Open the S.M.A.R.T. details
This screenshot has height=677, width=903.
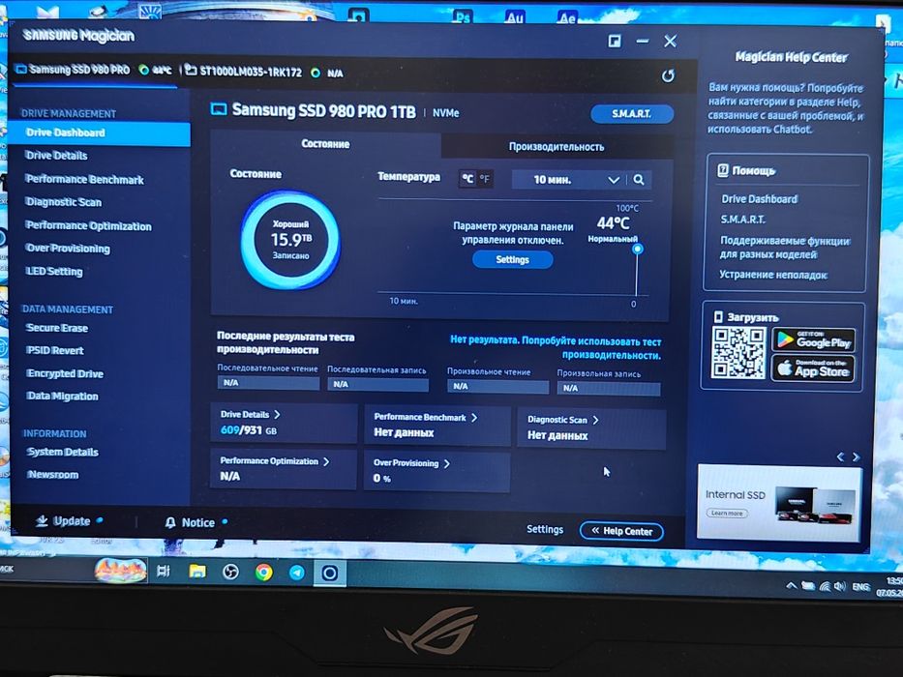[632, 113]
